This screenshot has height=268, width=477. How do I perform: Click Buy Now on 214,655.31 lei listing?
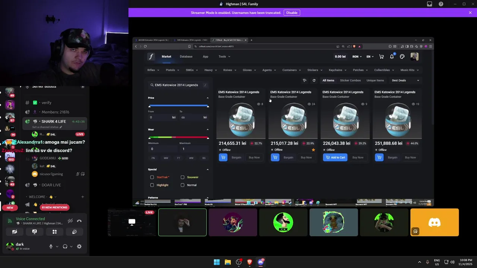point(254,157)
